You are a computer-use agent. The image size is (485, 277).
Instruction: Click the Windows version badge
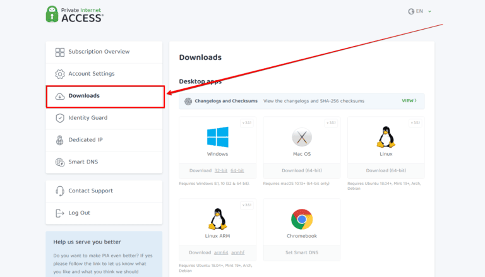247,123
